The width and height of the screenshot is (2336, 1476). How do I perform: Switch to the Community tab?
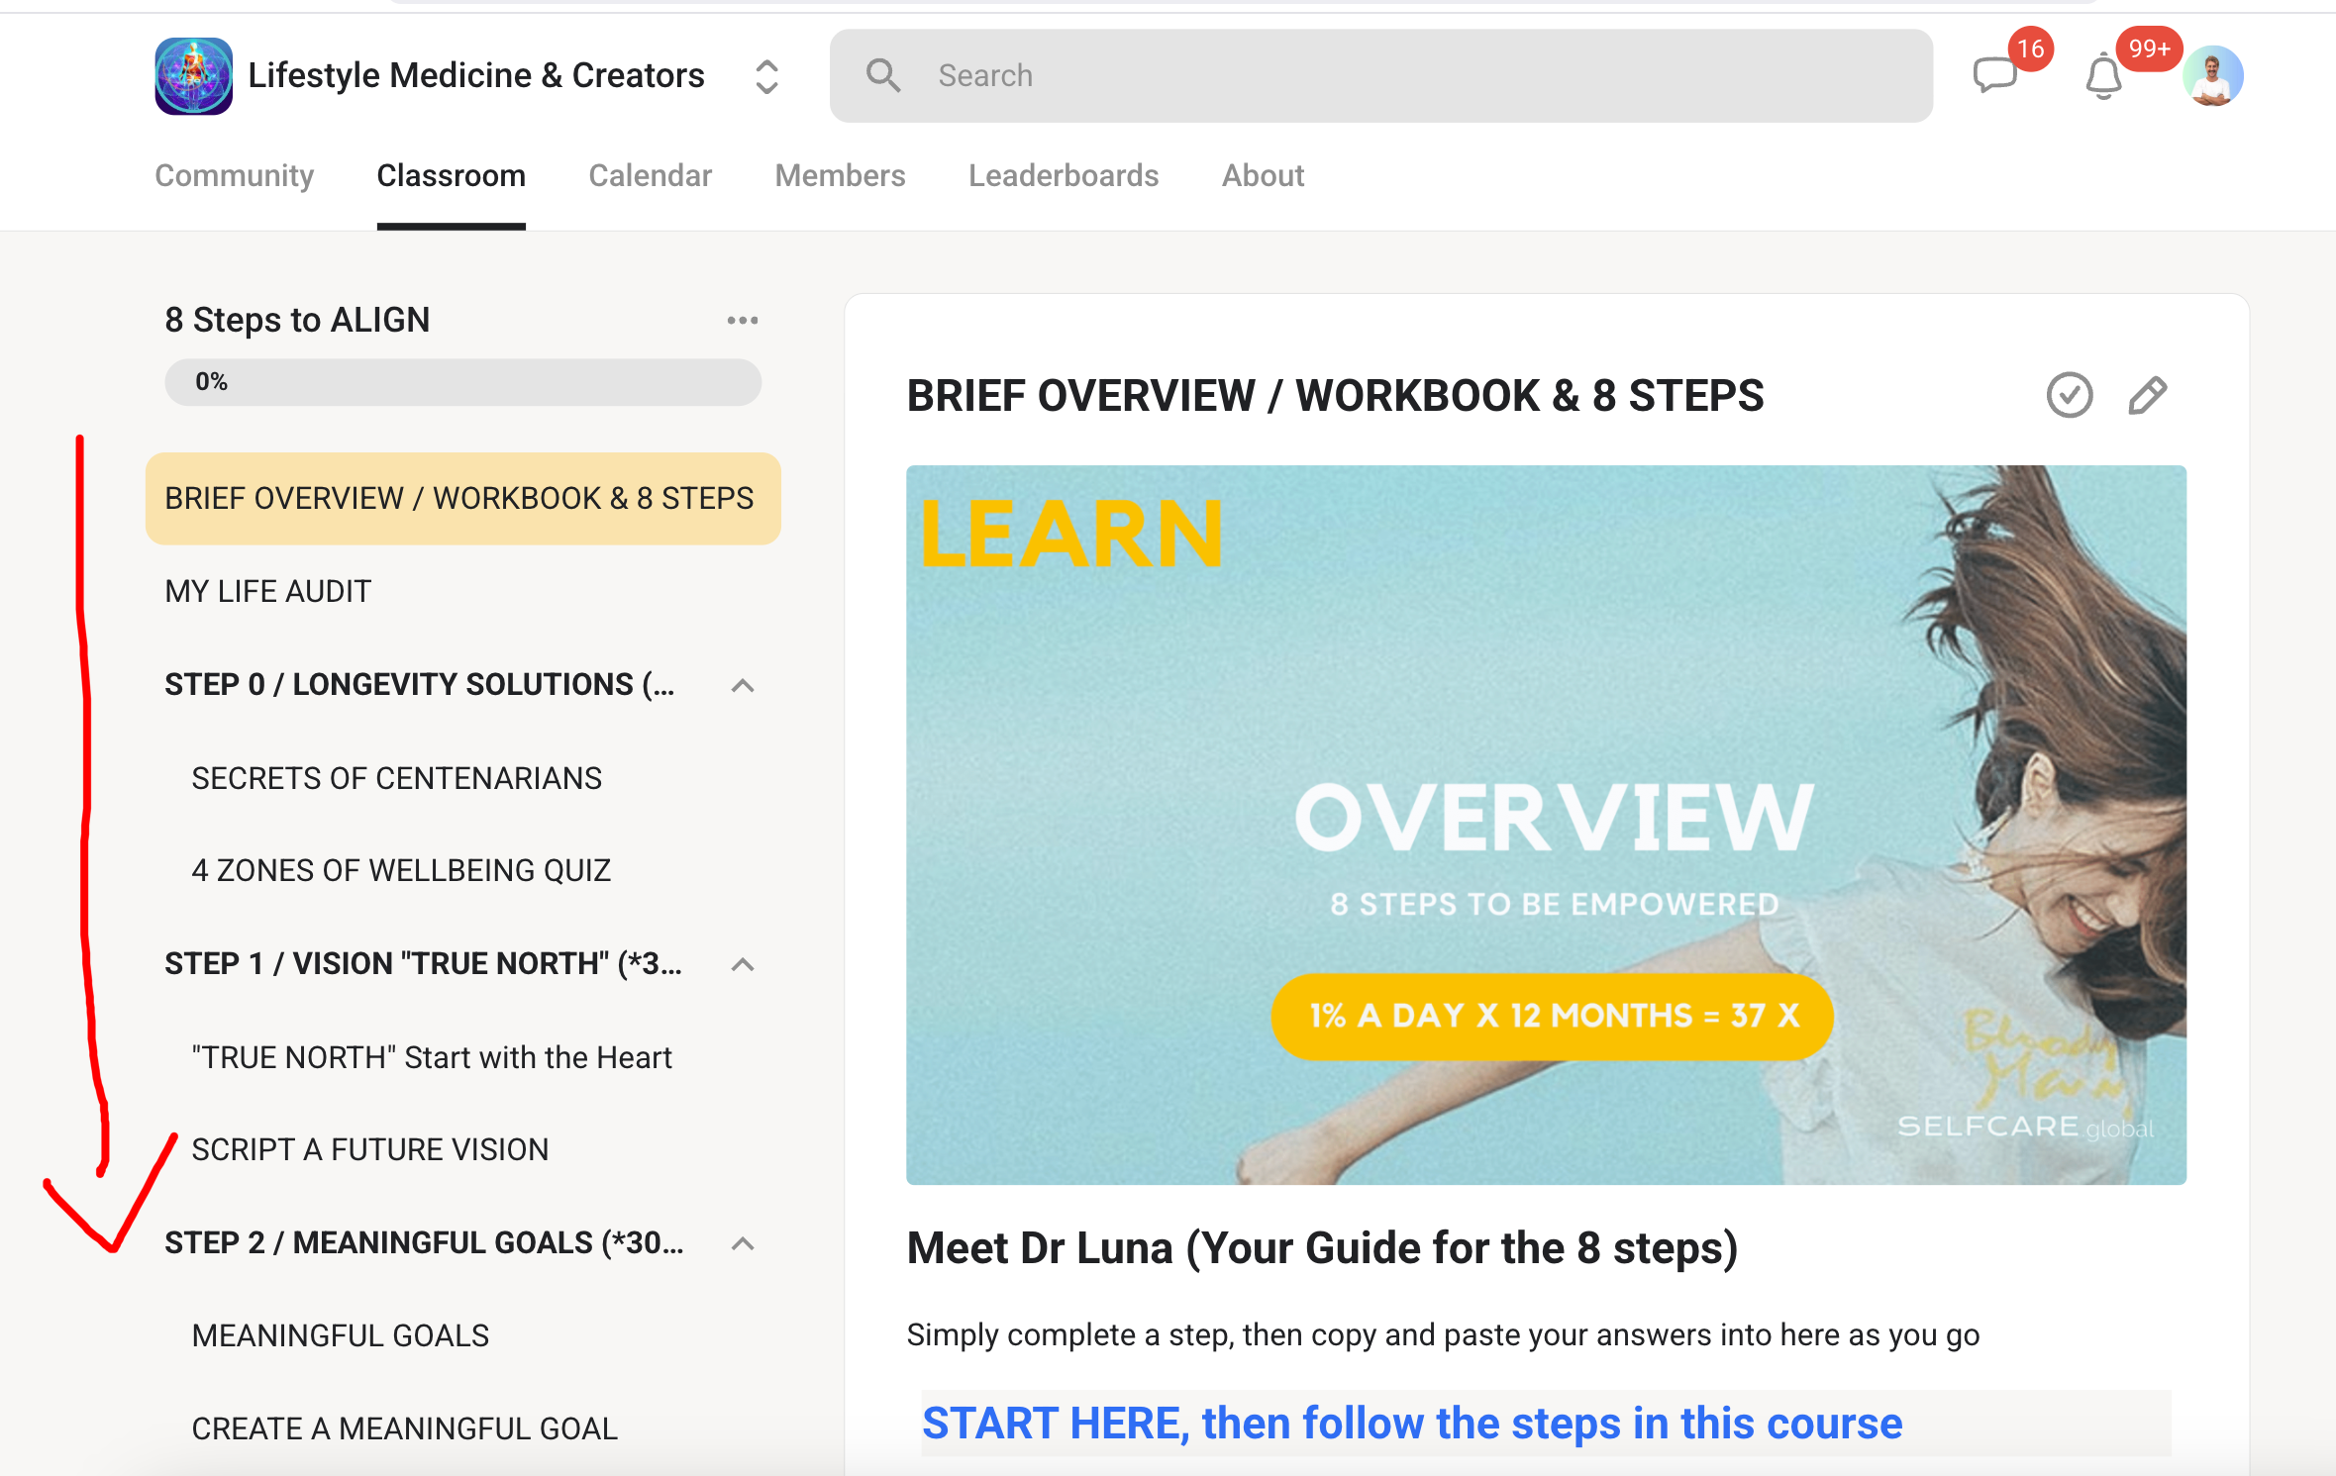click(234, 175)
